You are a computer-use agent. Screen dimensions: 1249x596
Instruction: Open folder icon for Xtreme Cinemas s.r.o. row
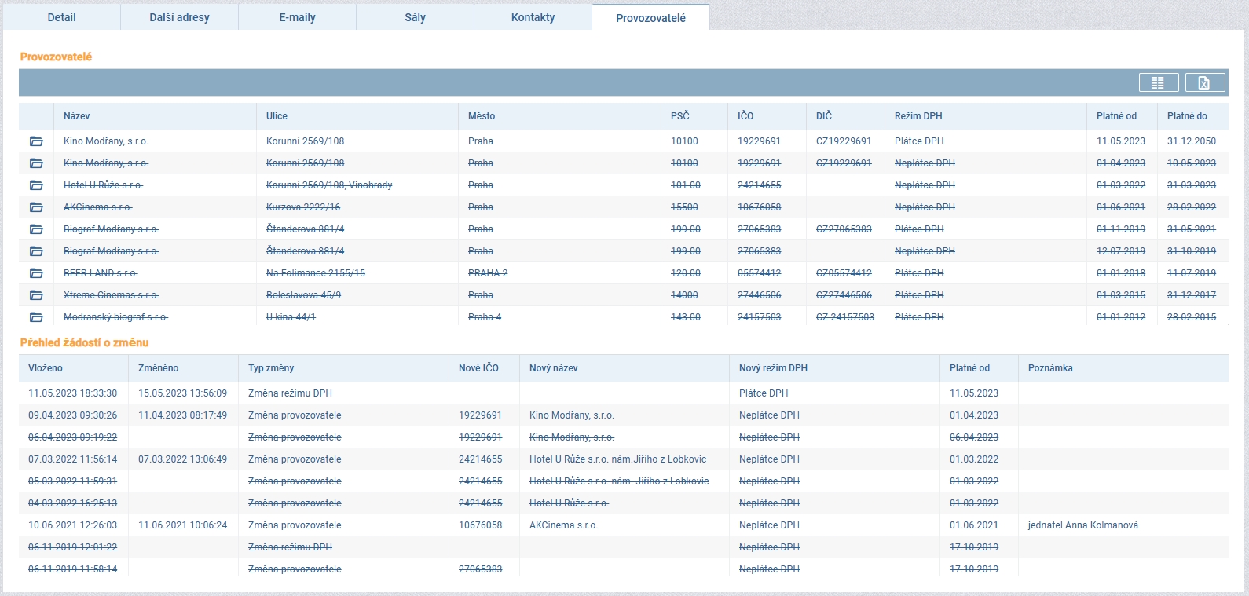[x=36, y=295]
